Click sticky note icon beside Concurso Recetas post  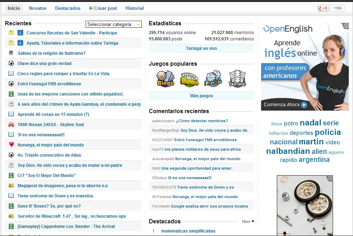(11, 32)
